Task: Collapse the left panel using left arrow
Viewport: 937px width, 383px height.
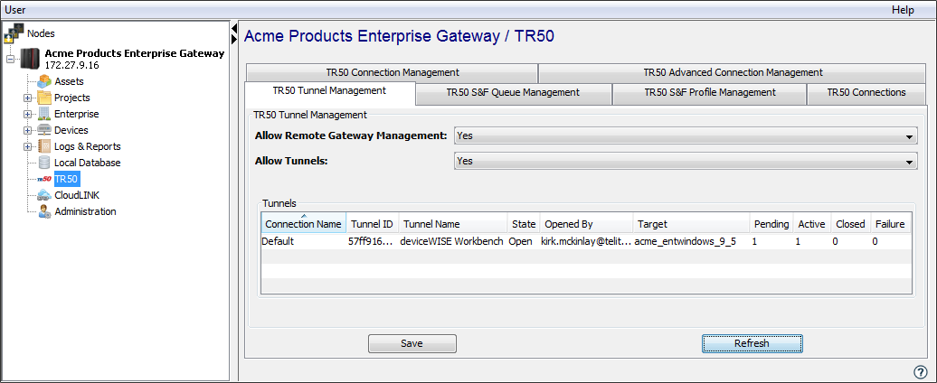Action: click(x=234, y=29)
